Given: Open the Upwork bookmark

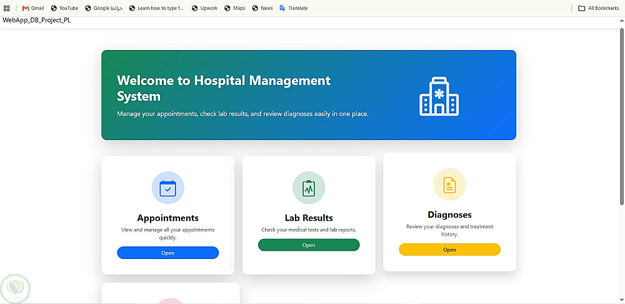Looking at the screenshot, I should 205,8.
